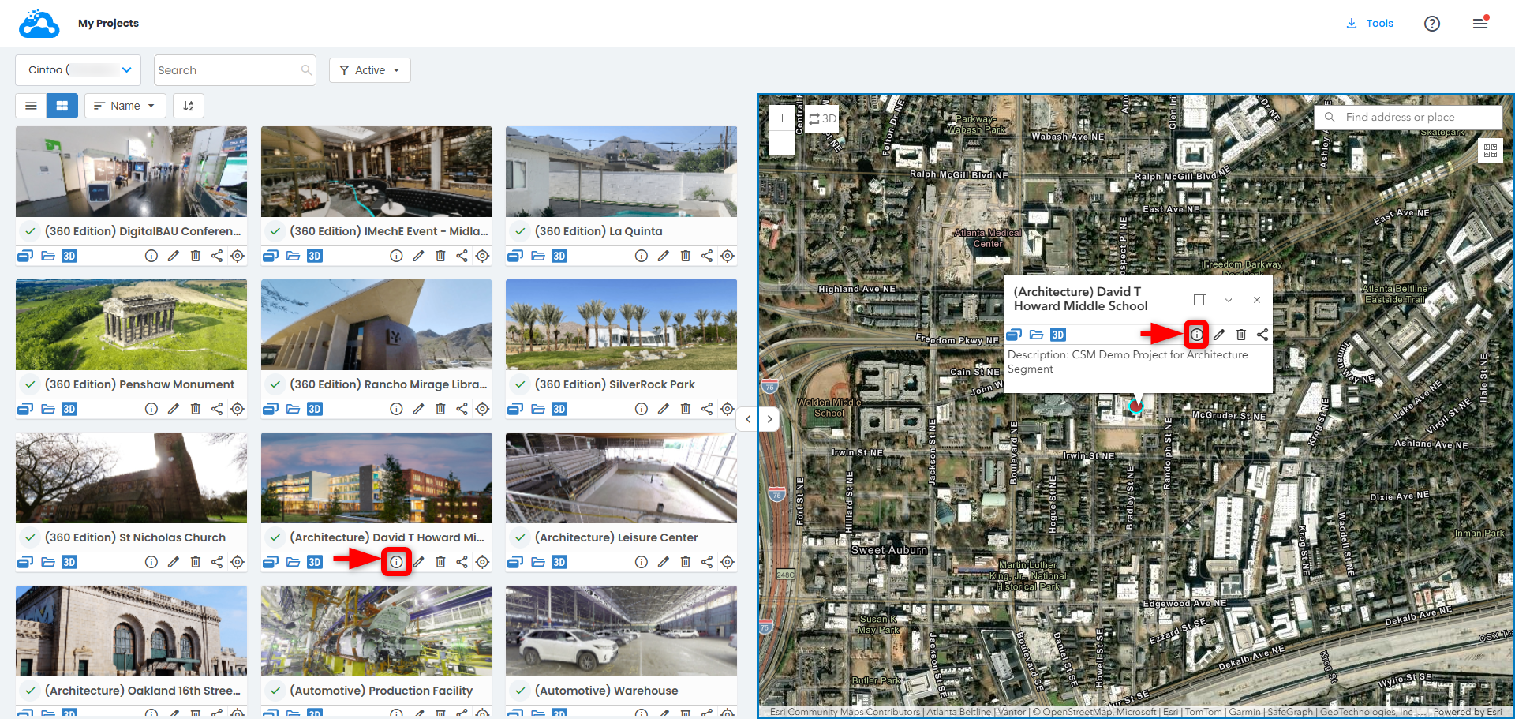Open the Rancho Mirage Library project title
This screenshot has width=1515, height=719.
(x=388, y=384)
